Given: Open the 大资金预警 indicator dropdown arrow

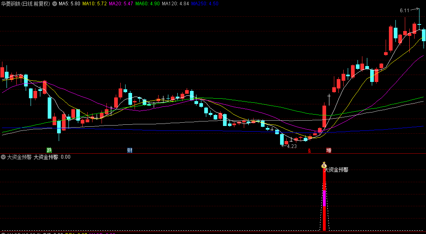Looking at the screenshot, I should tap(3, 157).
